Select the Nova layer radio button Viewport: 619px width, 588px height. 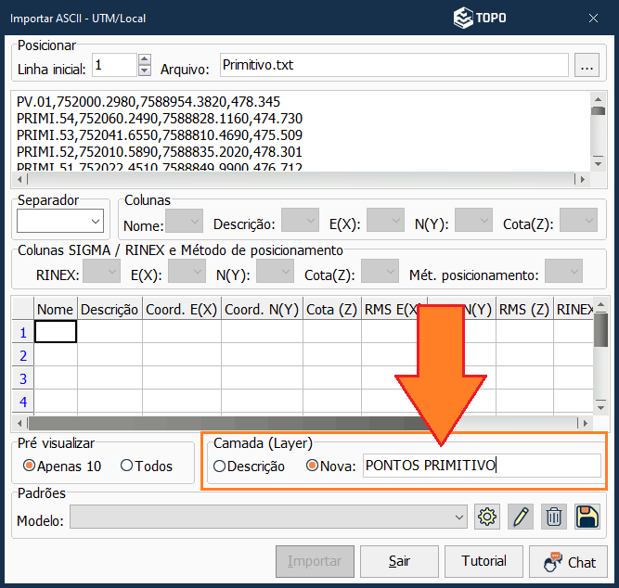[x=312, y=466]
